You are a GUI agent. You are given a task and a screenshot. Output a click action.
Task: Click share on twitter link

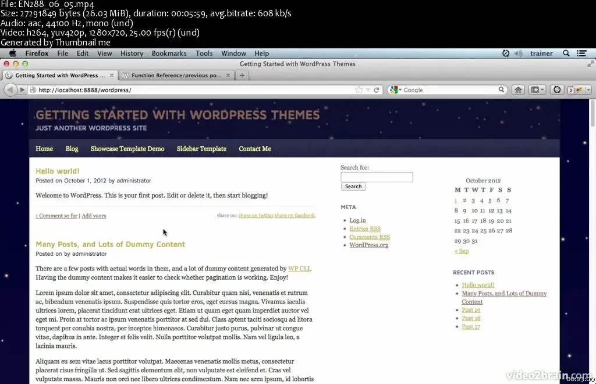click(256, 216)
